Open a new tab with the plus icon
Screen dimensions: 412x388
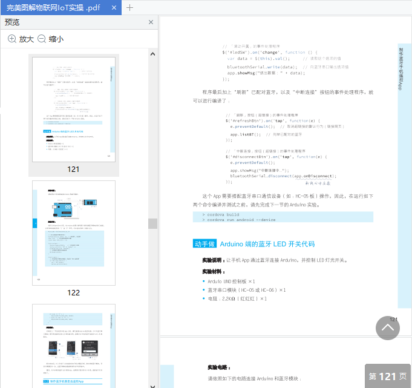point(130,8)
